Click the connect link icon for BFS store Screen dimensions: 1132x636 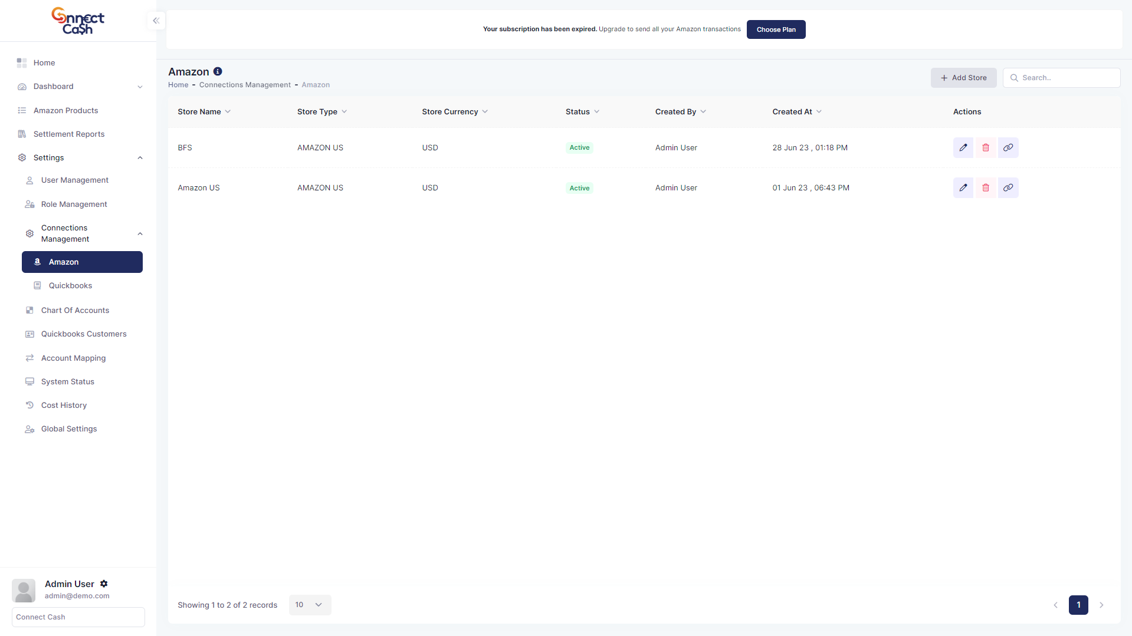coord(1008,147)
